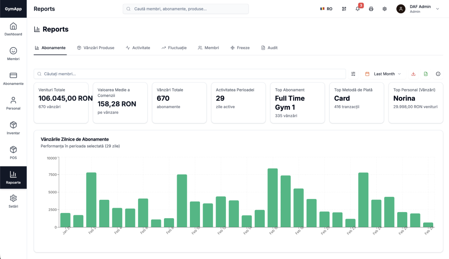Screen dimensions: 449x259
Task: Open the POS section from sidebar
Action: pos(13,152)
